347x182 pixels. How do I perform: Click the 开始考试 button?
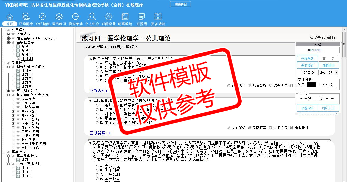click(307, 59)
